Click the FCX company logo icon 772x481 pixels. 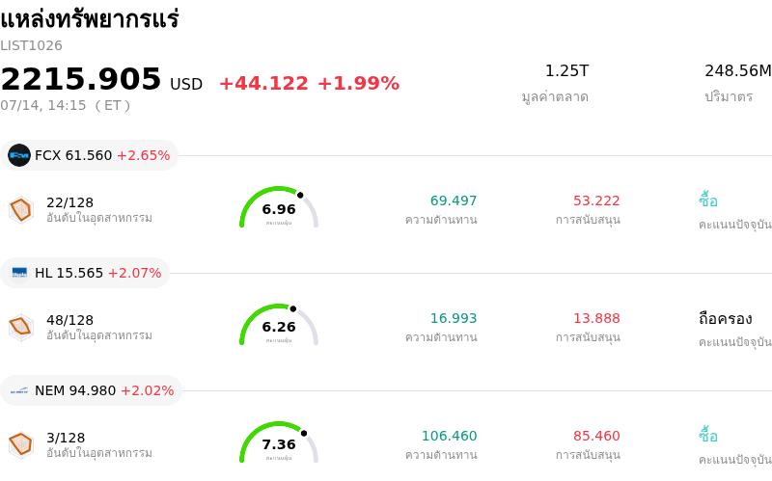(19, 155)
